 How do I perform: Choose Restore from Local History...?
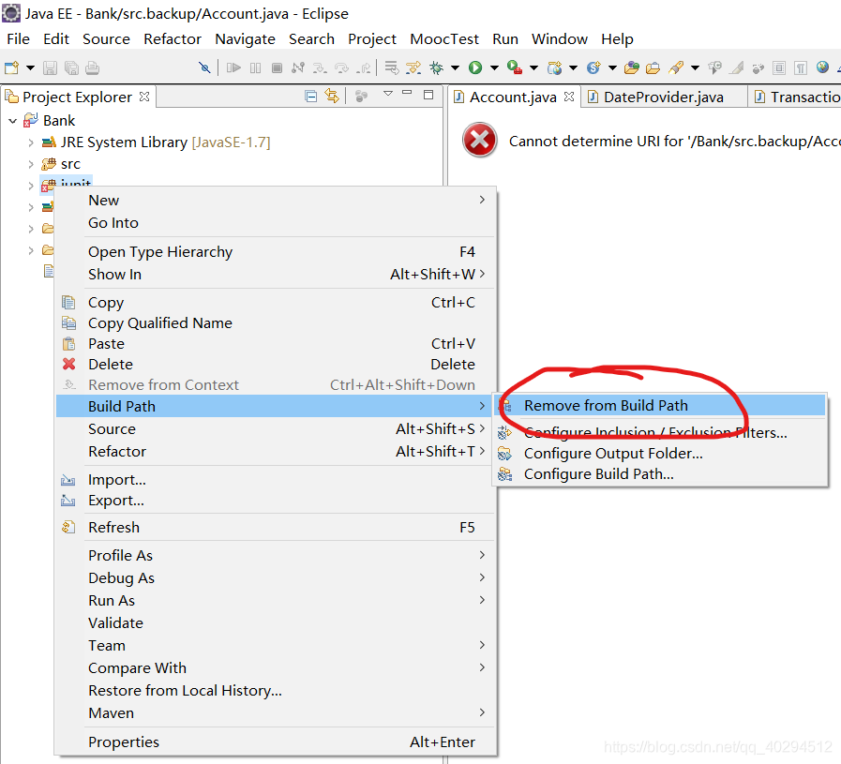(x=277, y=691)
